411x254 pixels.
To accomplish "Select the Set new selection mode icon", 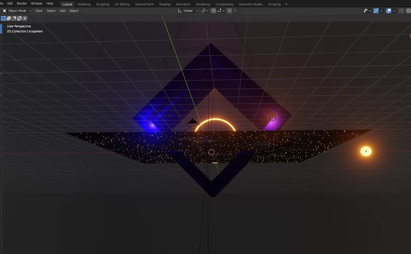I will [3, 18].
